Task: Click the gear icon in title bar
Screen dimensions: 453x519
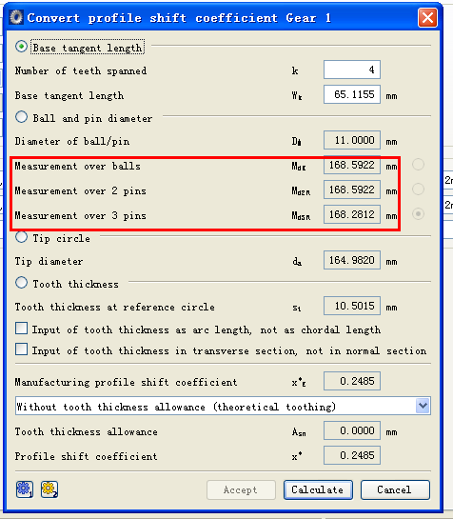Action: (x=16, y=17)
